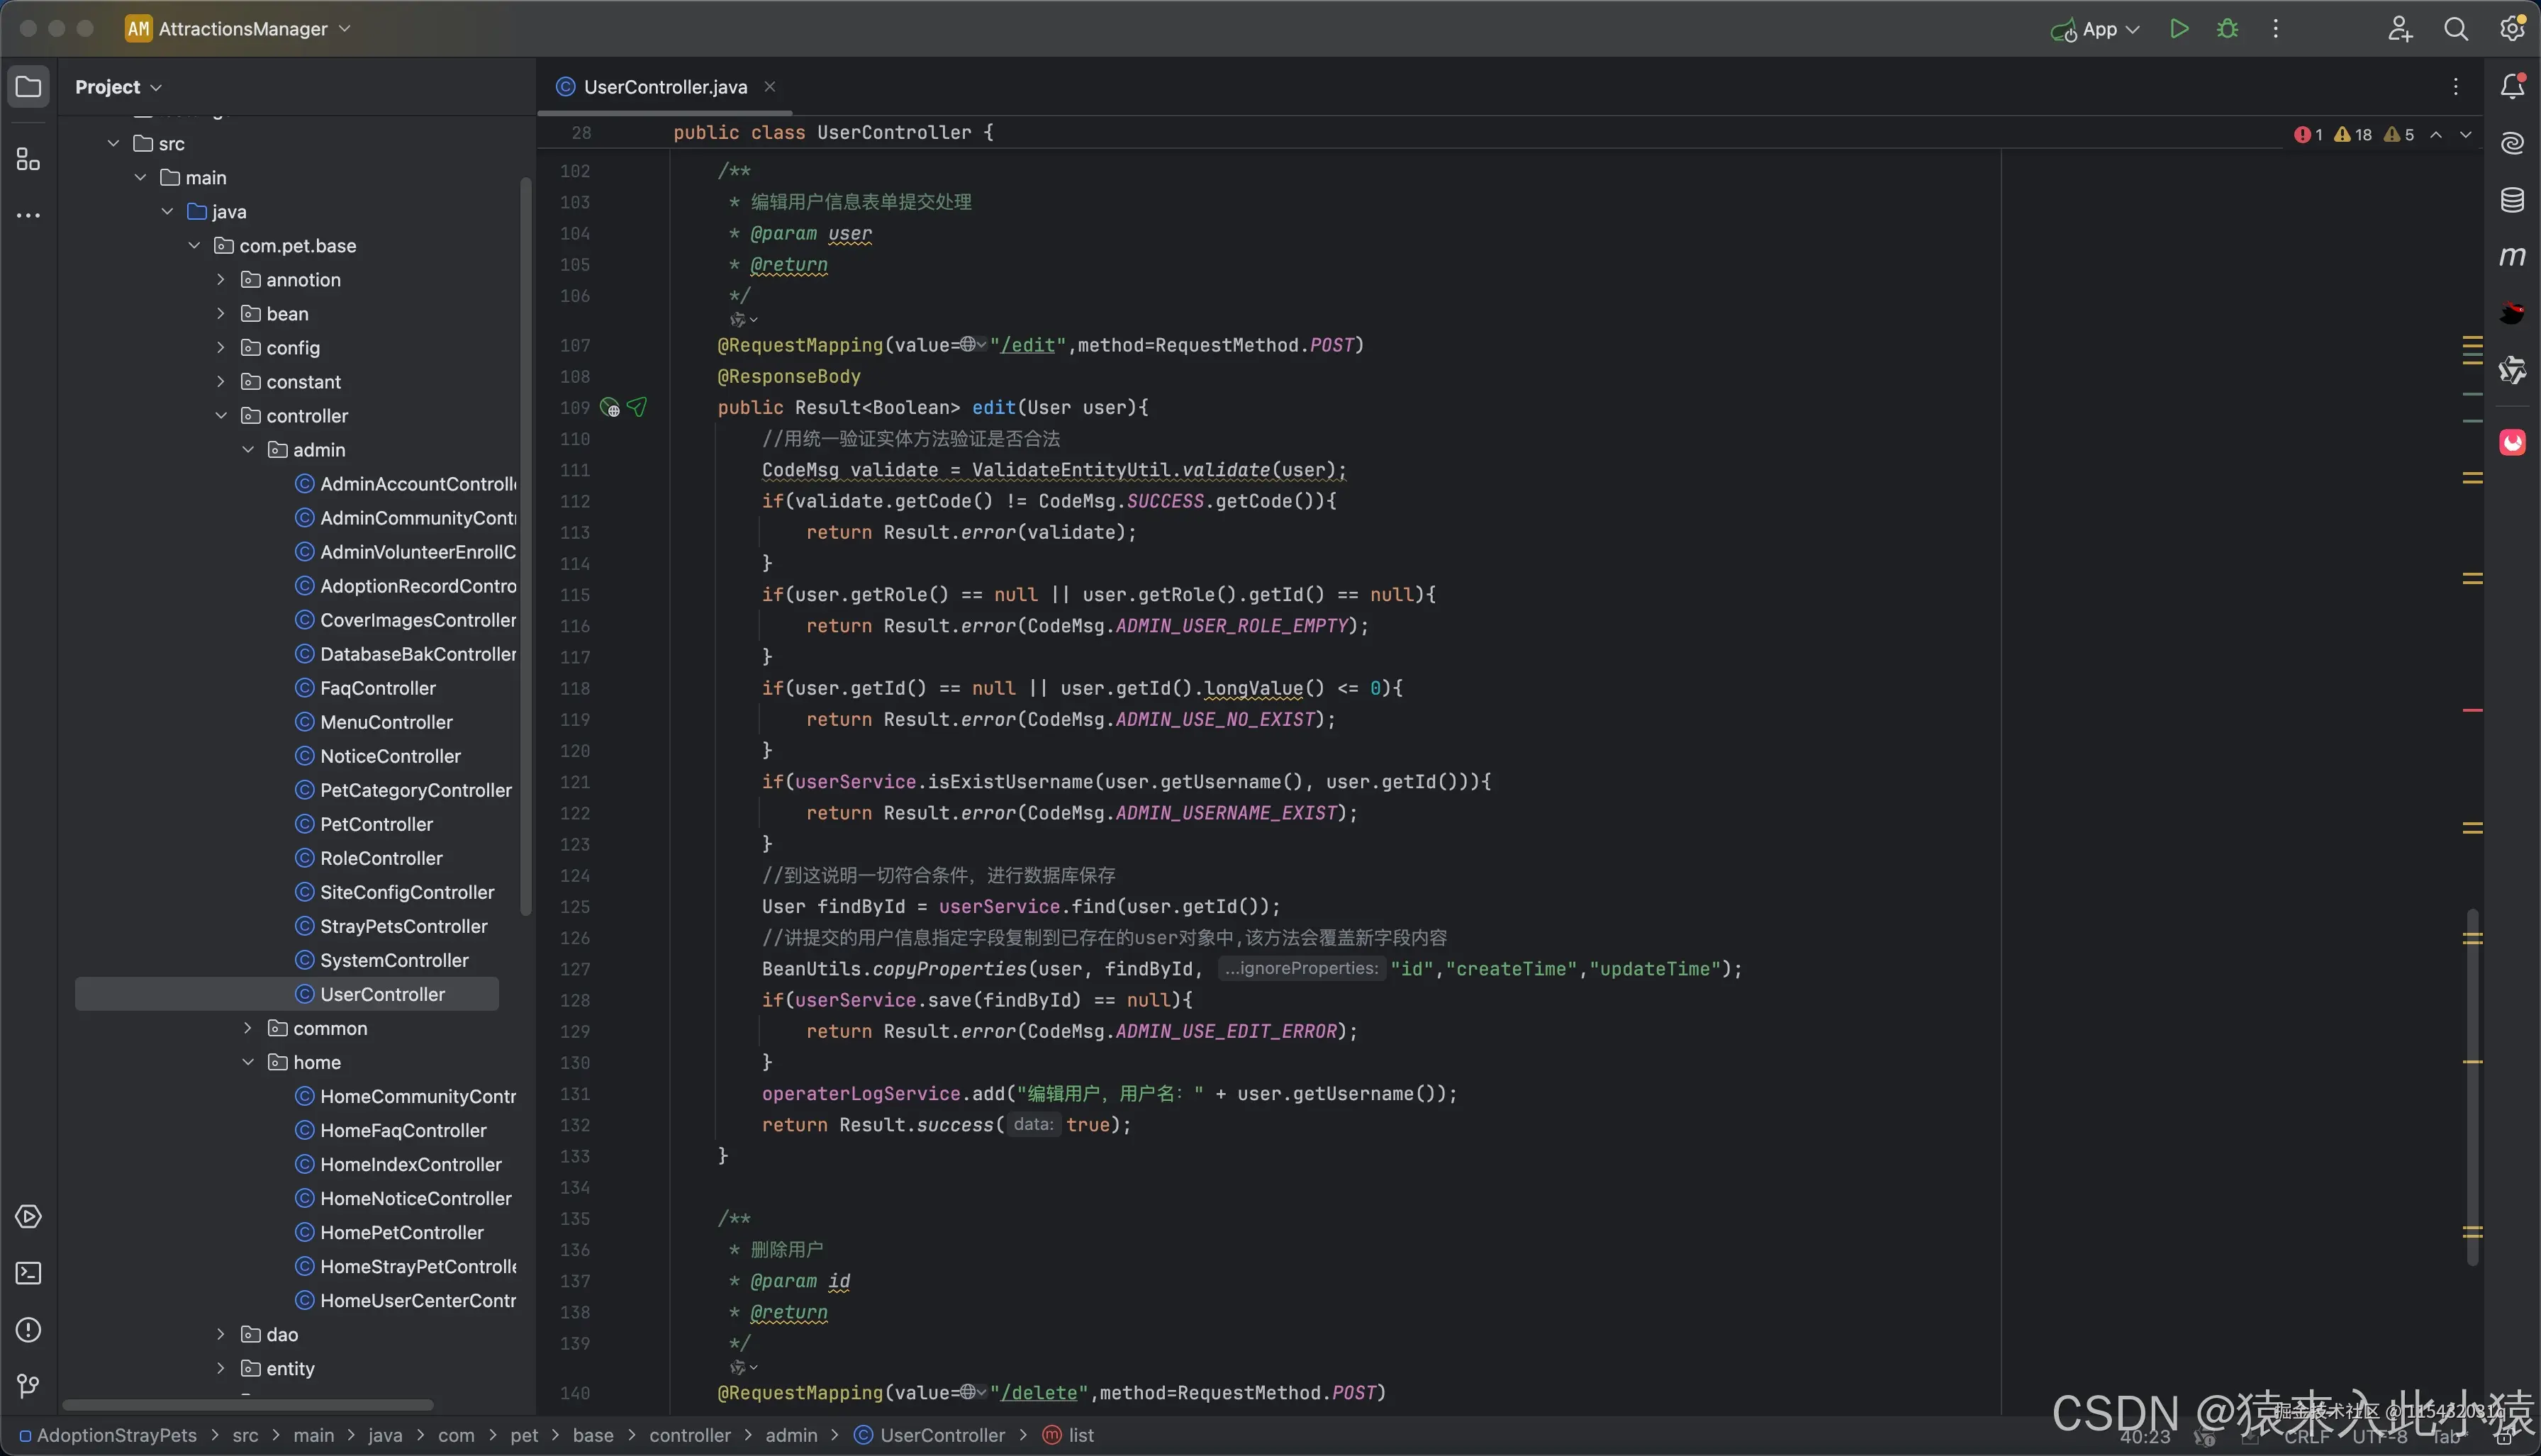Expand the config package

(x=221, y=348)
